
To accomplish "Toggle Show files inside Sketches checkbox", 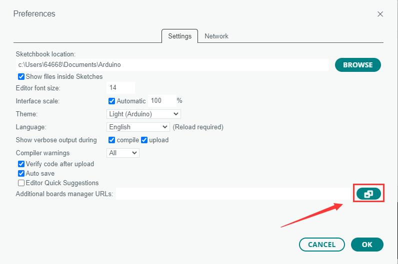I will pyautogui.click(x=21, y=77).
